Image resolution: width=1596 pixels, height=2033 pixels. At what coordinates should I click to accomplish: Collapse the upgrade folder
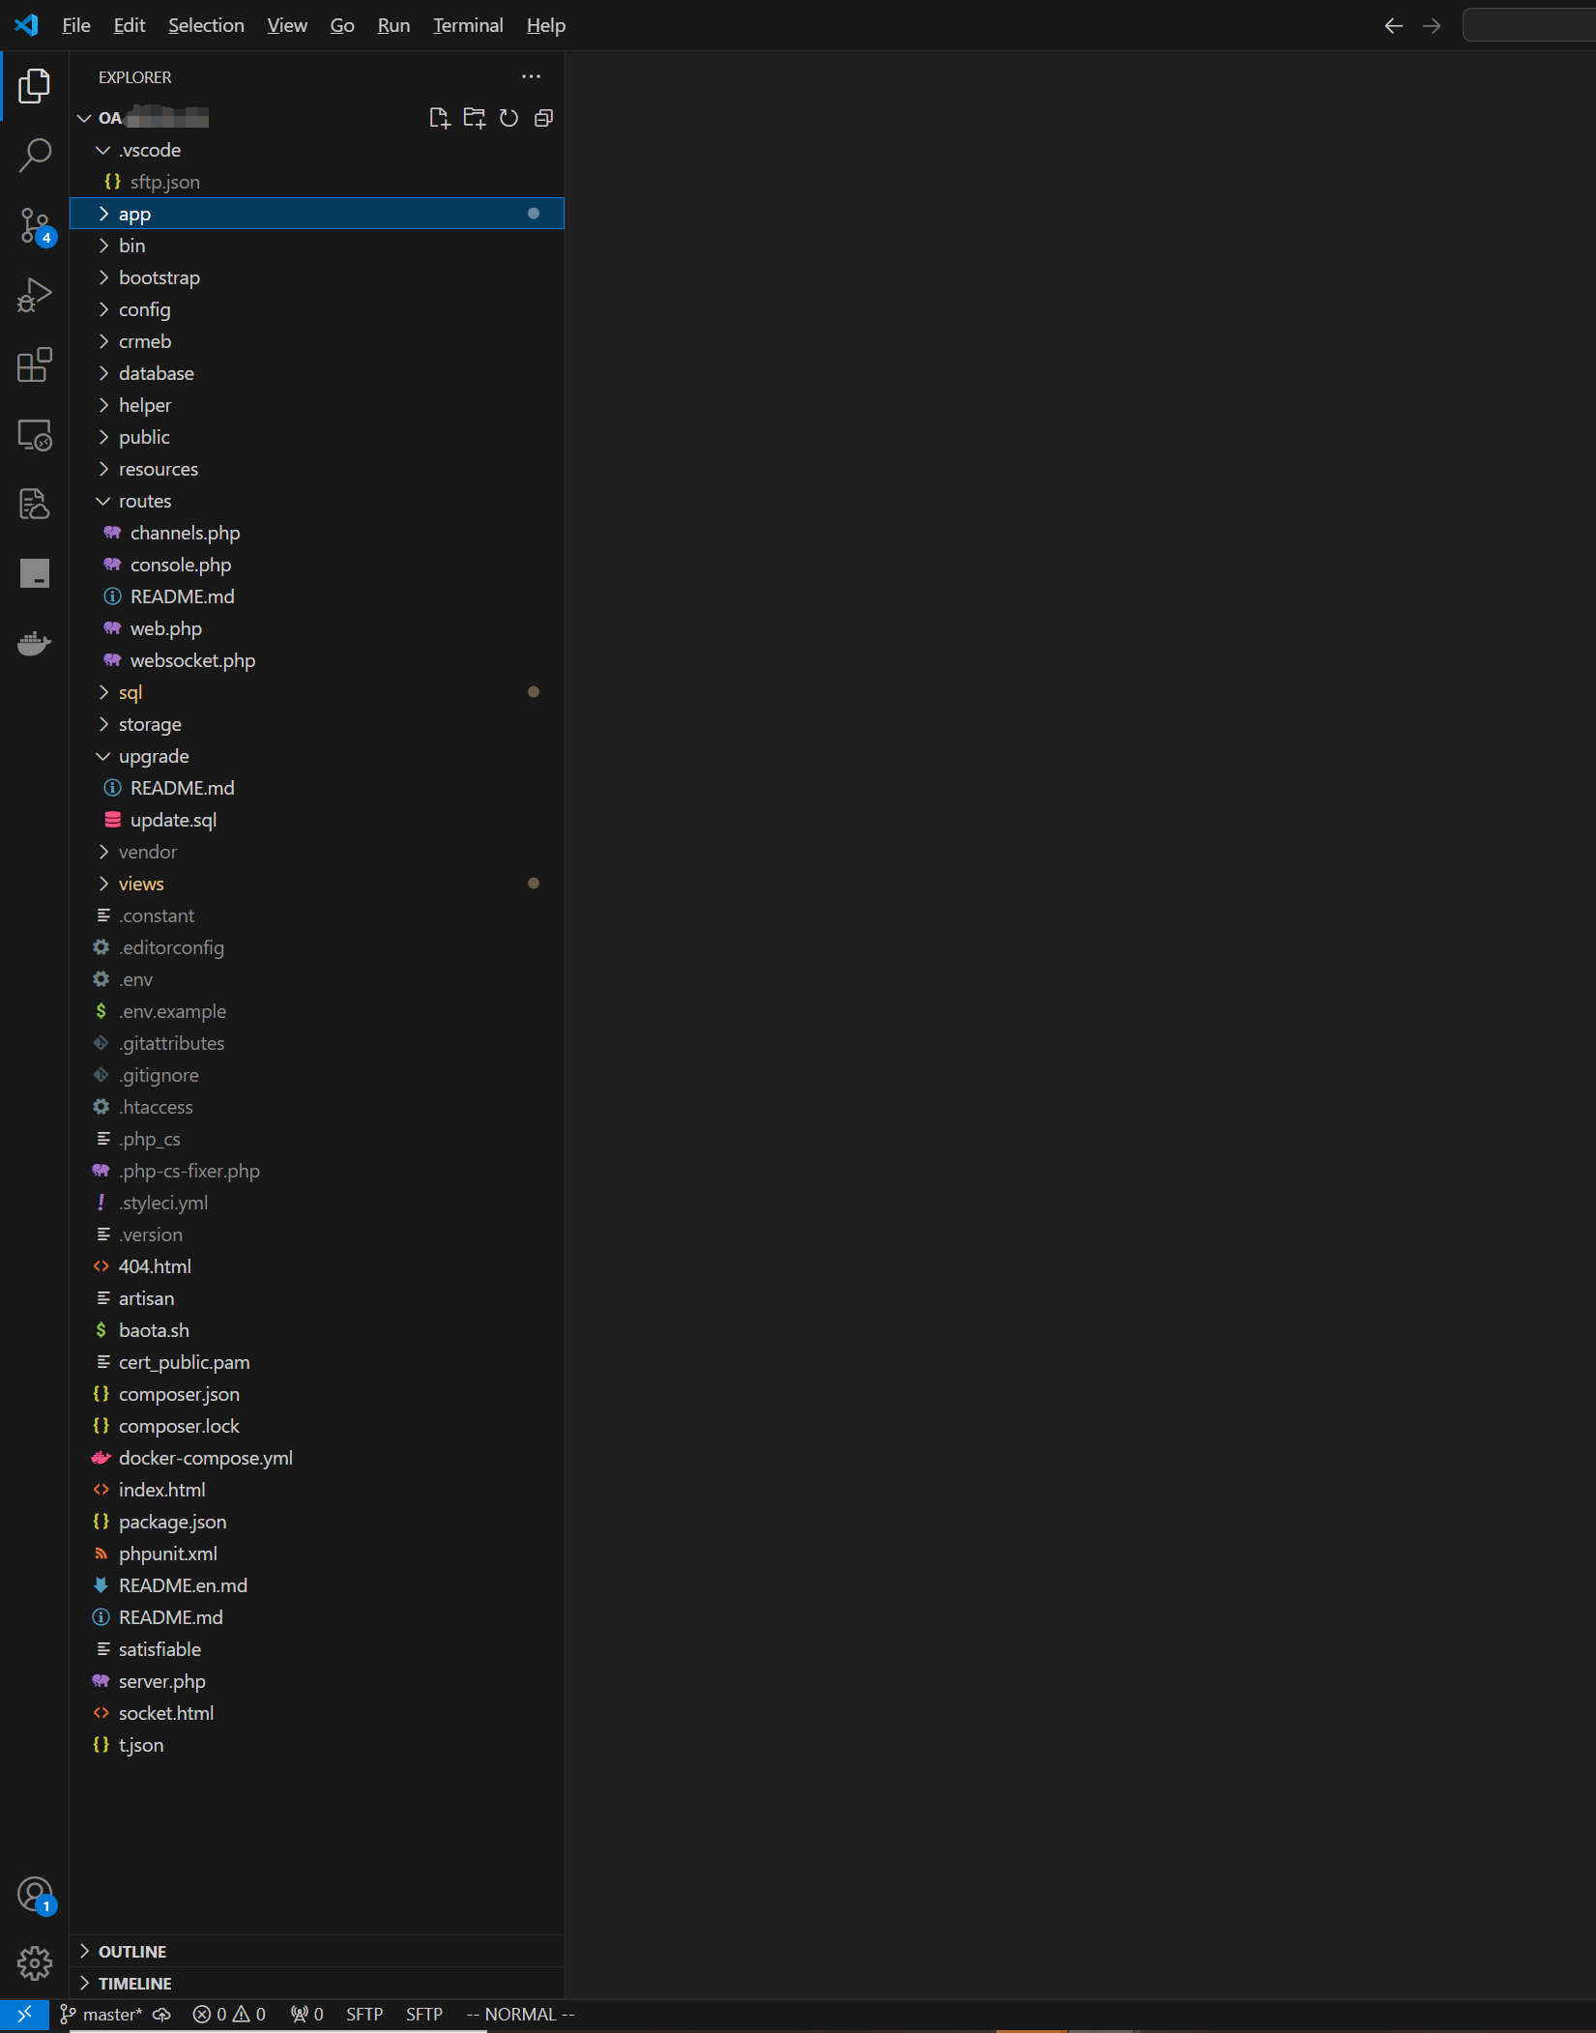317,756
